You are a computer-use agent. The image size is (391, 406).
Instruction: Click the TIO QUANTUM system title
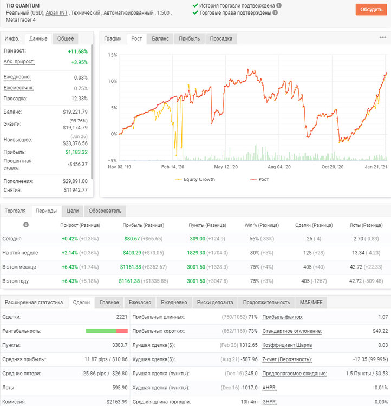click(23, 6)
